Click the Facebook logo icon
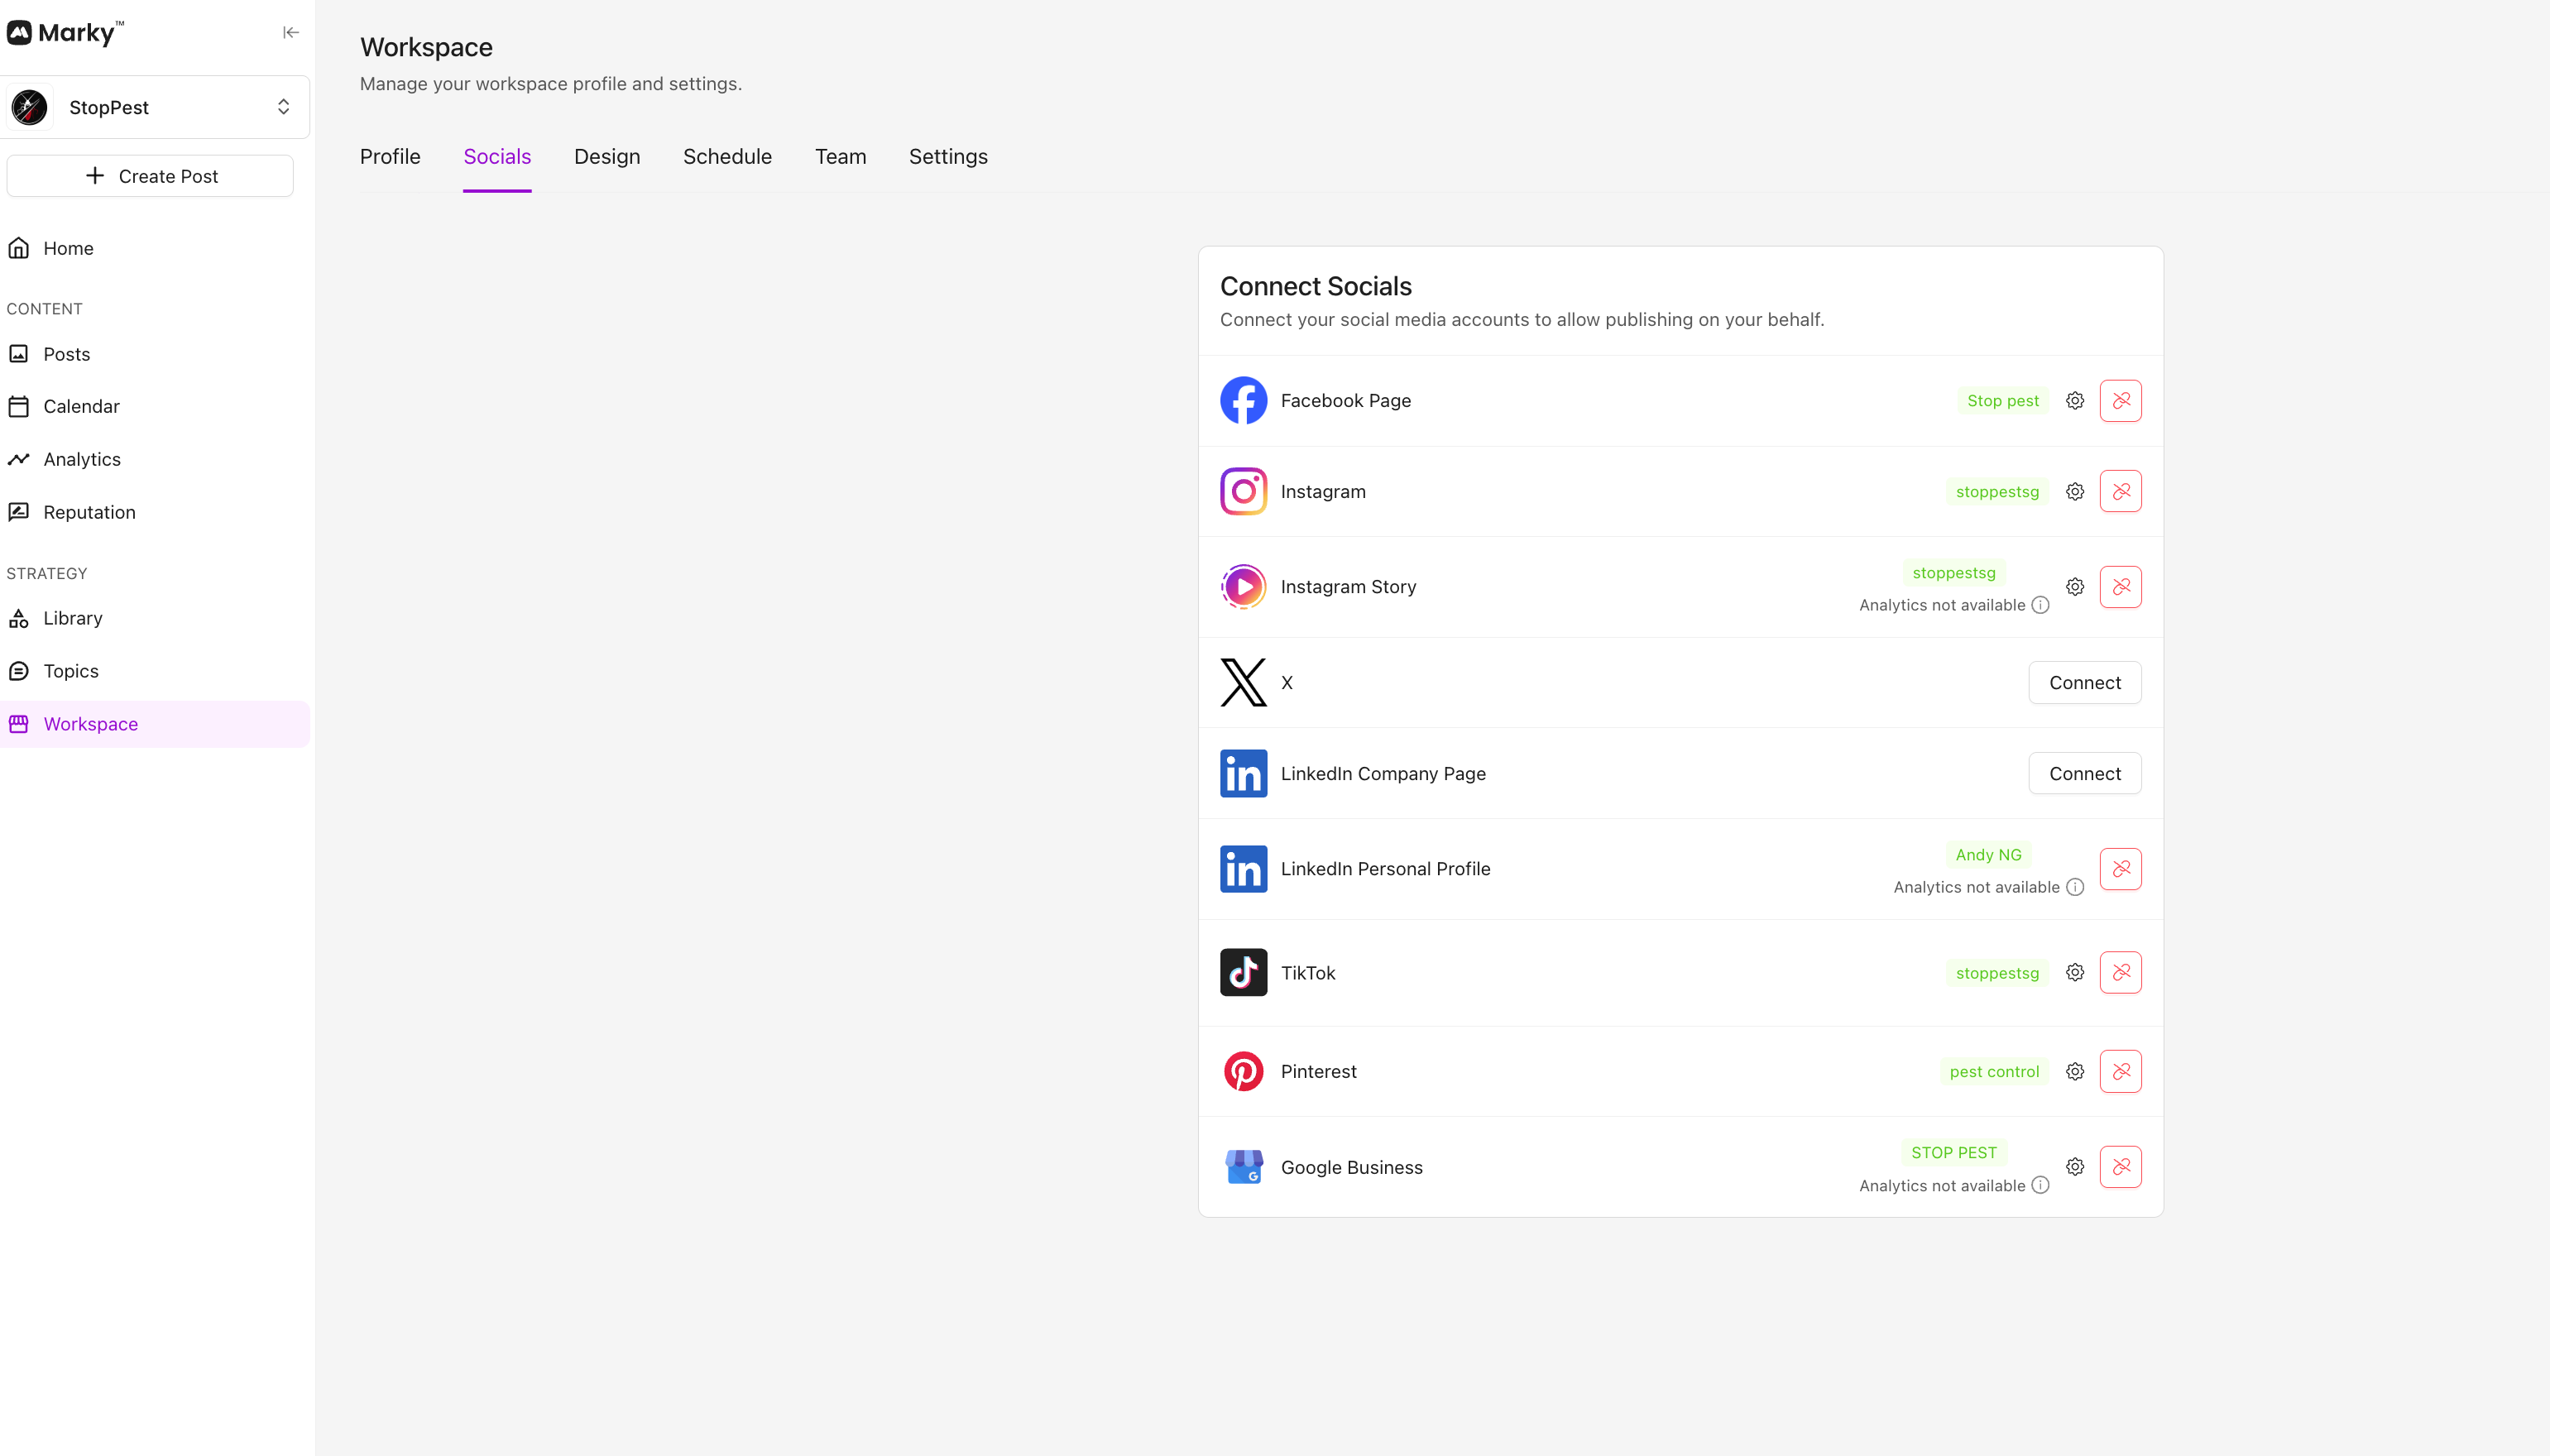This screenshot has width=2550, height=1456. (1243, 401)
